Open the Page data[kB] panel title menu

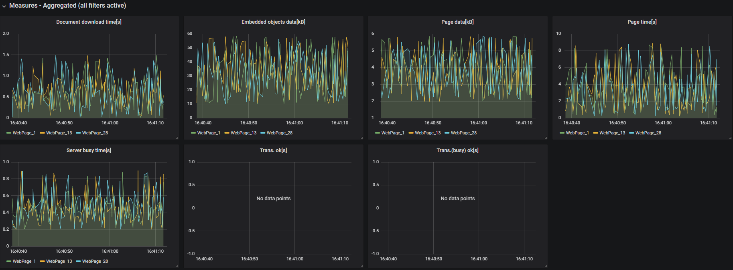tap(457, 22)
